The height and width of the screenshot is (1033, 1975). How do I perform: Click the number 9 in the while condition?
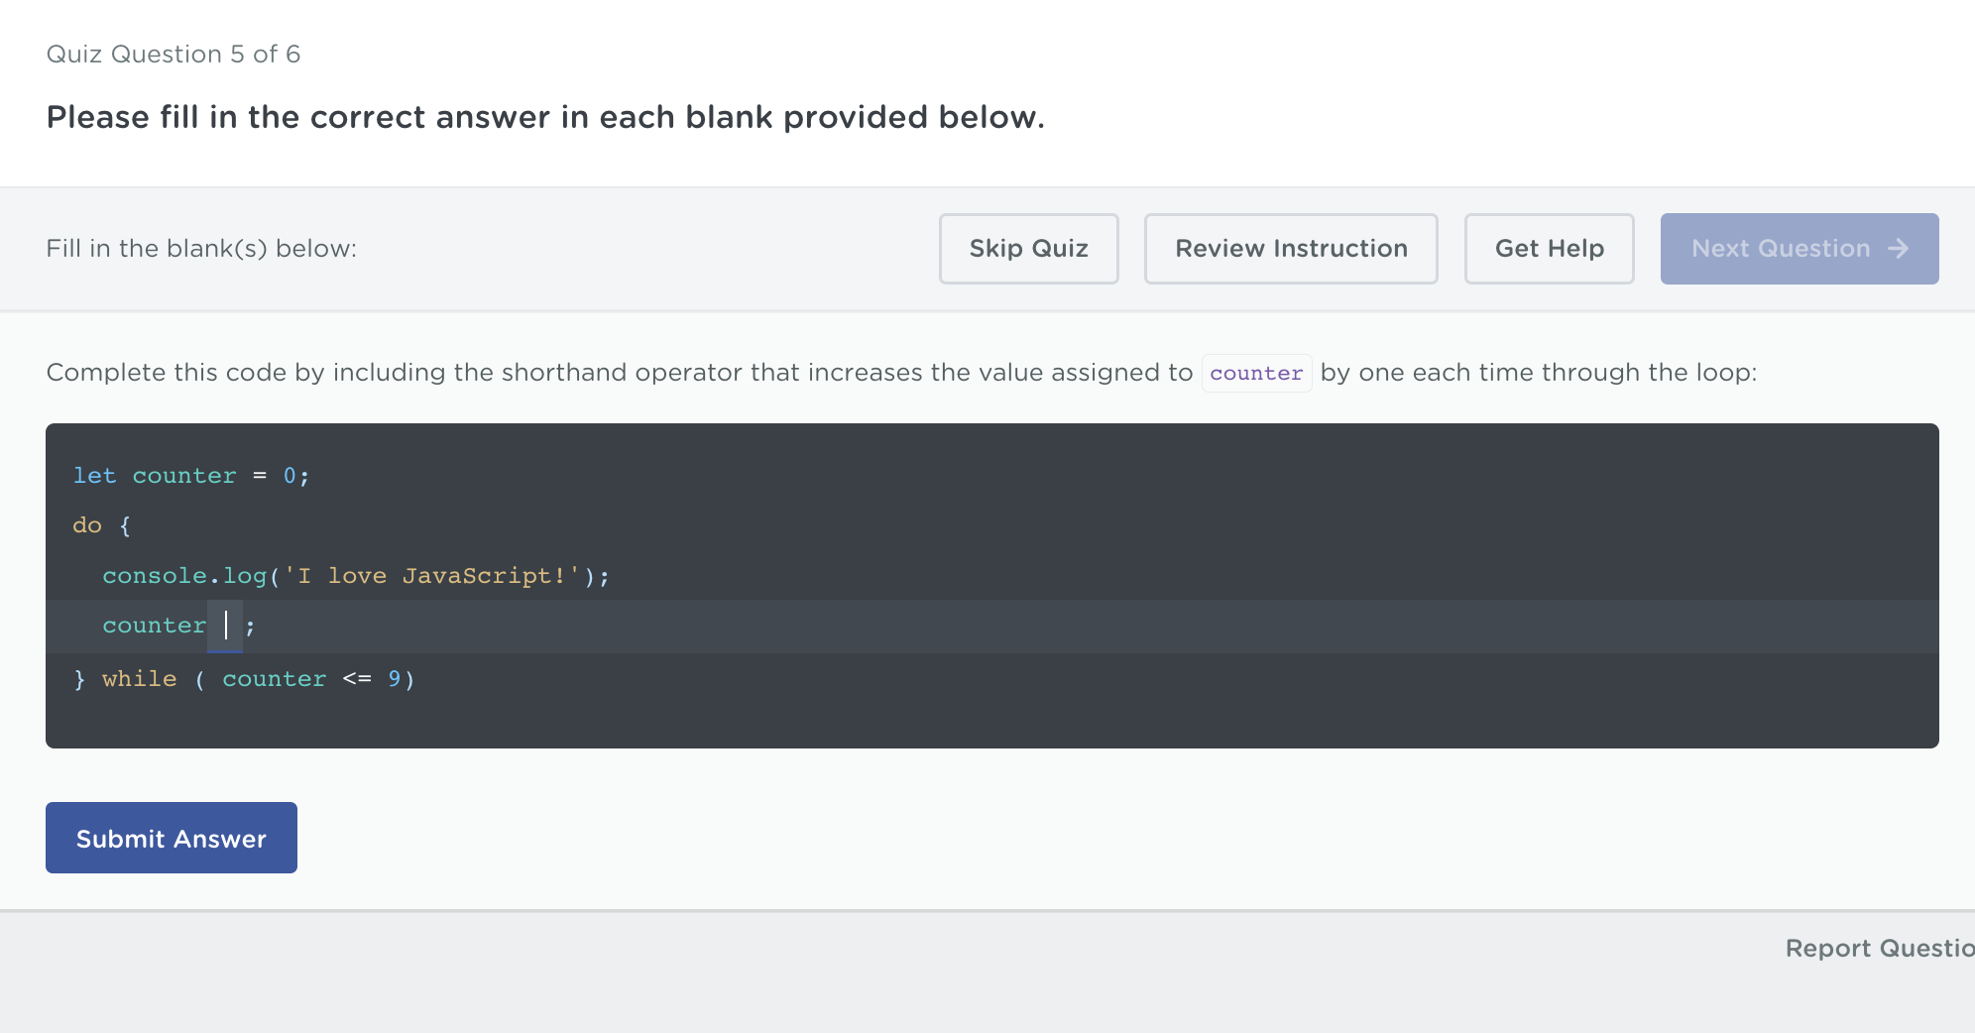point(394,679)
